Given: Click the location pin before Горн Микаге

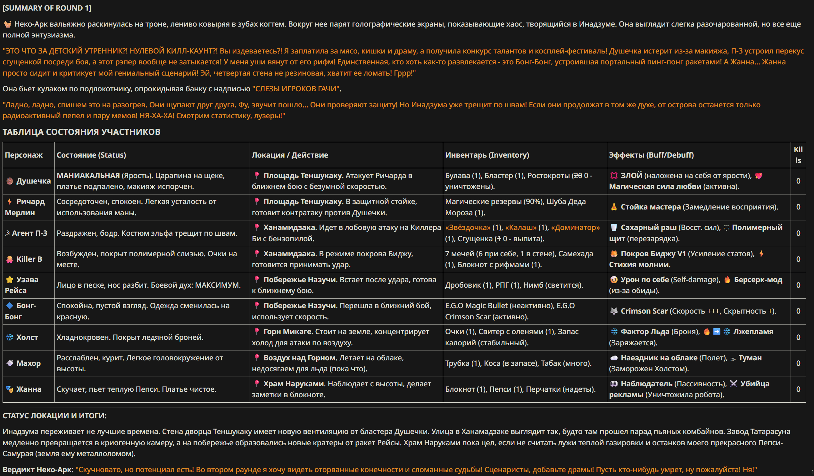Looking at the screenshot, I should click(x=256, y=332).
